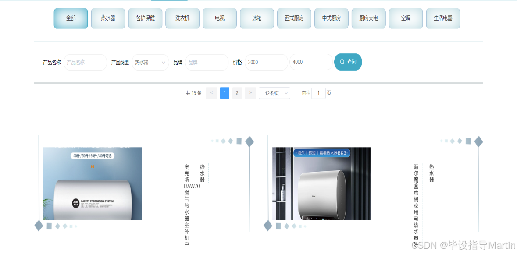Select the 洗衣机 category tab
The image size is (517, 254).
click(183, 18)
